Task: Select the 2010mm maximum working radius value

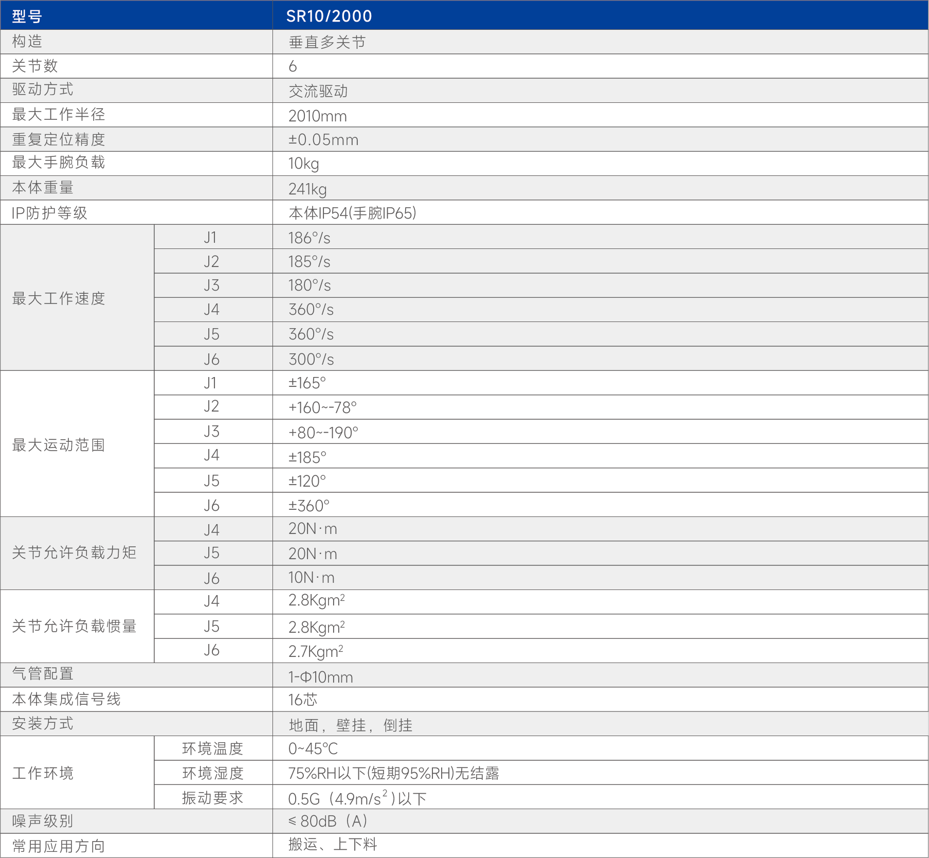Action: pyautogui.click(x=317, y=116)
